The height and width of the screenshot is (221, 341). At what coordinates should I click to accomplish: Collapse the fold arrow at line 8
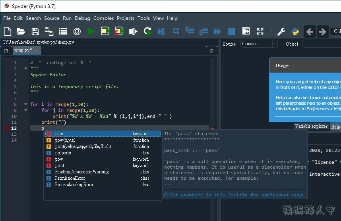pos(26,104)
